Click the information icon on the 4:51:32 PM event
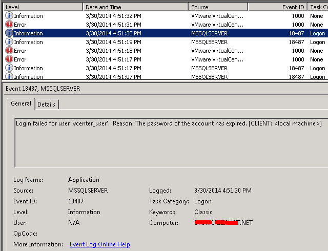Viewport: 328px width, 251px height. coord(9,16)
